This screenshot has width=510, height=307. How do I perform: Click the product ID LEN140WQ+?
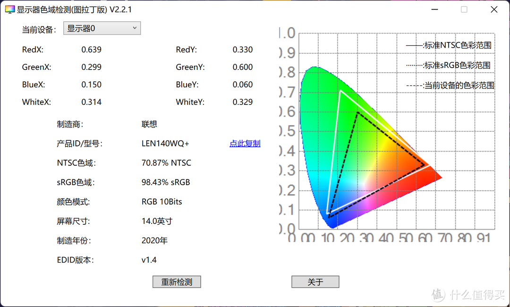tap(165, 144)
